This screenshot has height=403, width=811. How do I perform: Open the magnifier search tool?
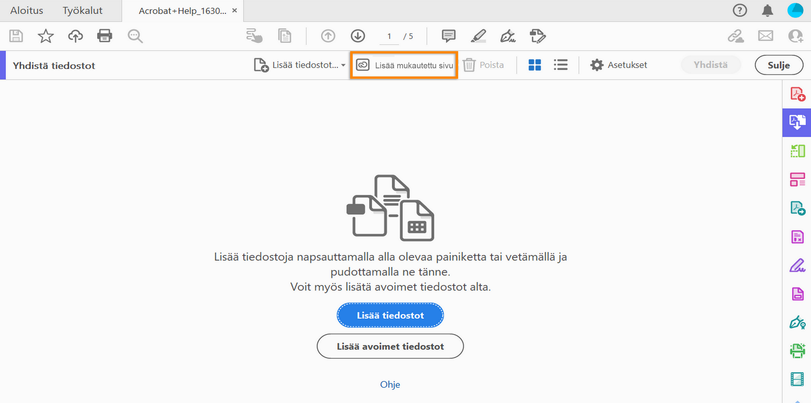tap(135, 36)
